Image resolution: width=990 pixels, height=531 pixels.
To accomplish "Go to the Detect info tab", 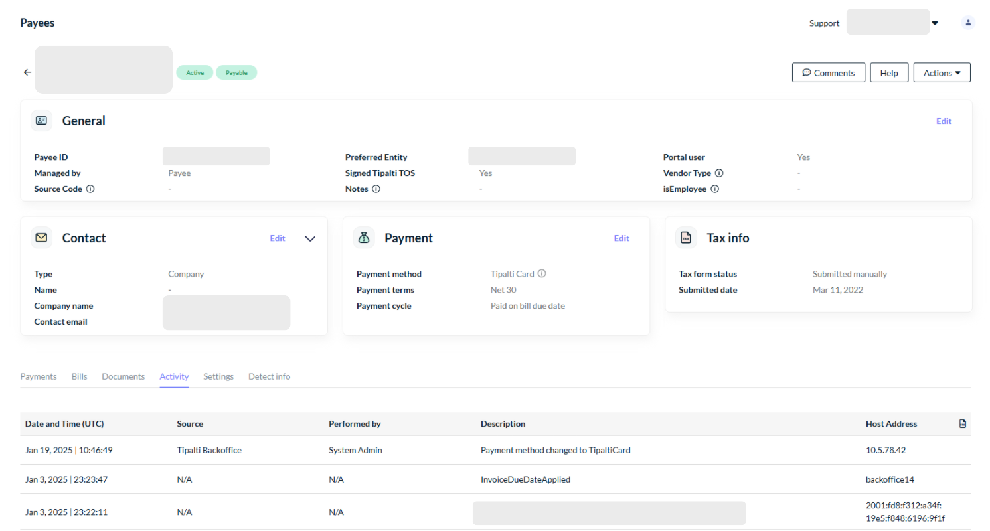I will (269, 376).
